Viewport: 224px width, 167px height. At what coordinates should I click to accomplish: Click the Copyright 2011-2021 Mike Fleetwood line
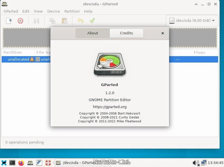[109, 121]
